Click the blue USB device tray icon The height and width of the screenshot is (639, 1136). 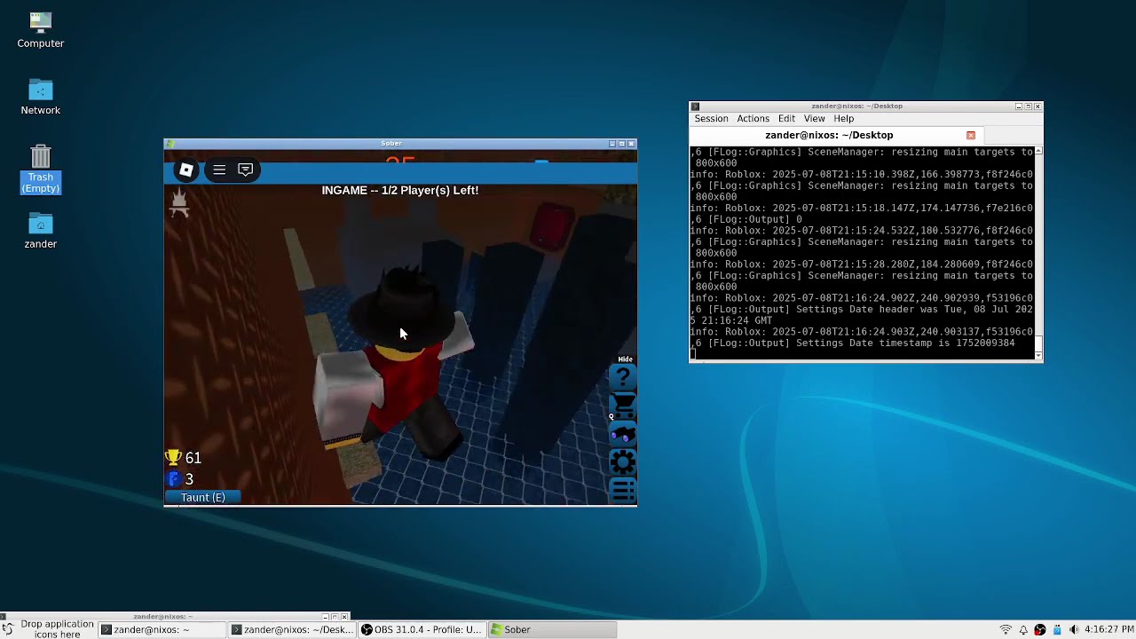coord(1057,629)
